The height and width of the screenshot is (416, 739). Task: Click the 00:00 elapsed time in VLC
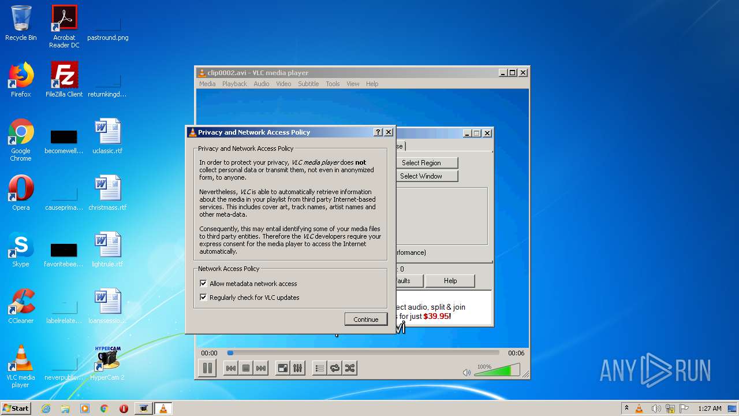pos(209,353)
